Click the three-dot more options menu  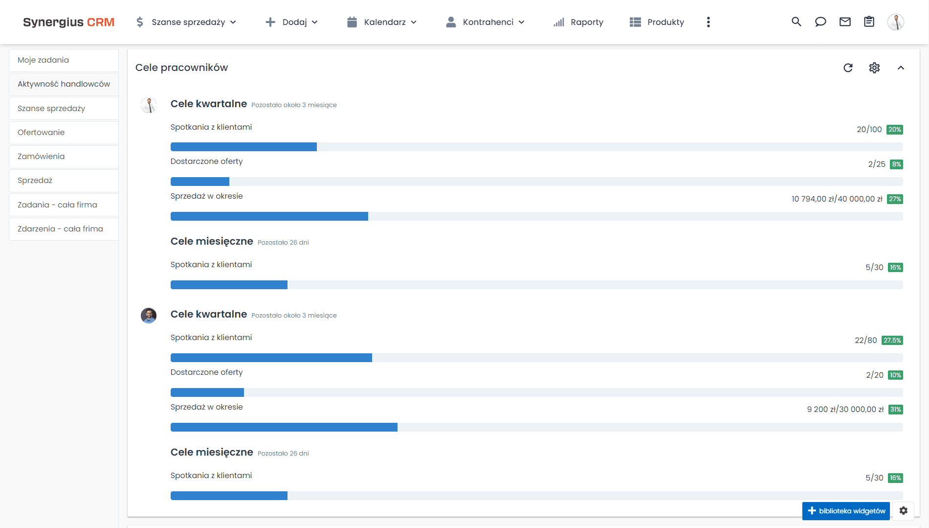click(708, 22)
